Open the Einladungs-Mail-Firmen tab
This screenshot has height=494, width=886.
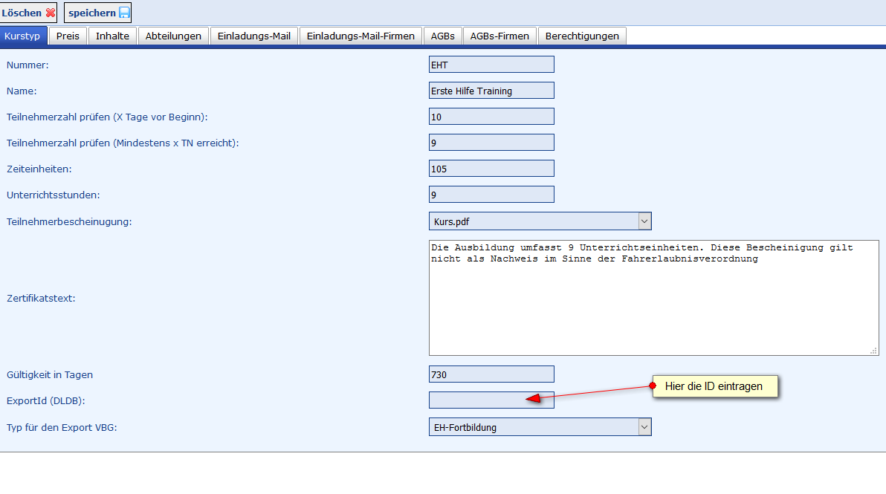pos(360,36)
